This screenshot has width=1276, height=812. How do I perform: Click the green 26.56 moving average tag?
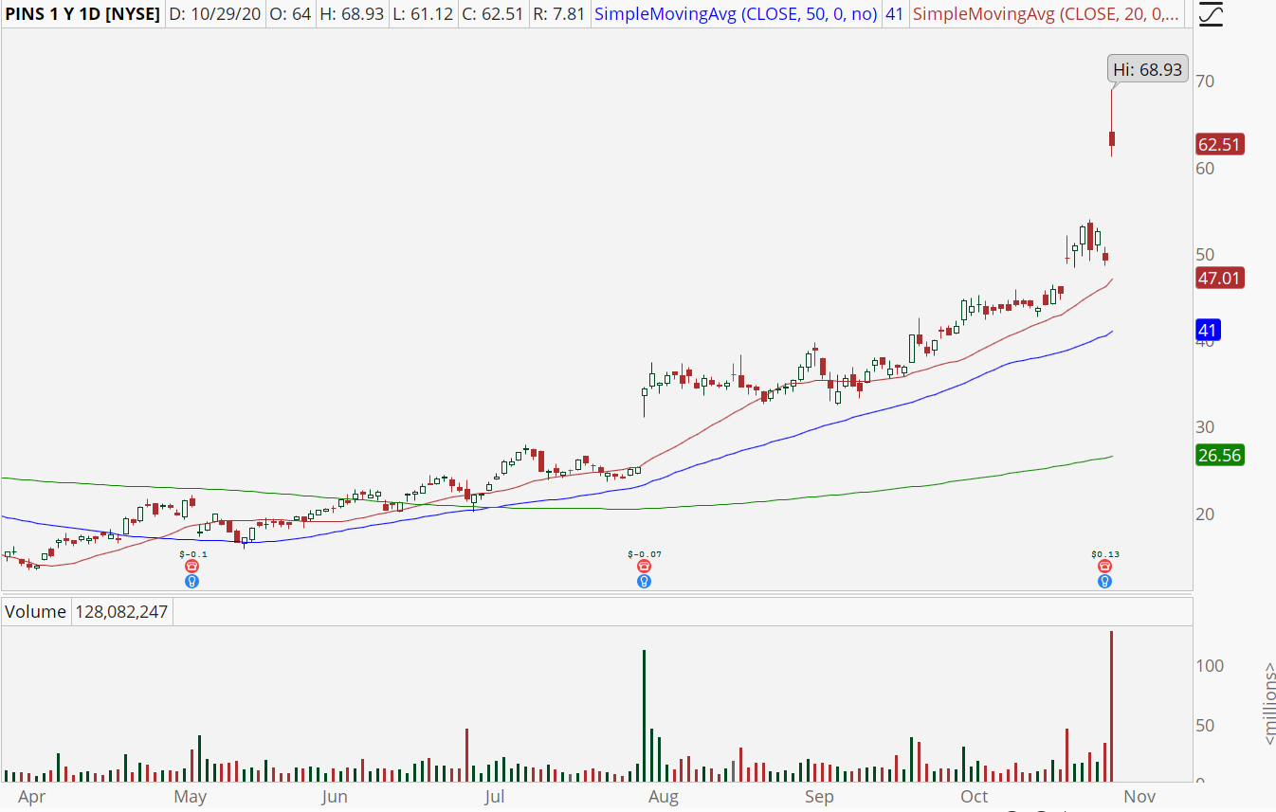coord(1220,455)
